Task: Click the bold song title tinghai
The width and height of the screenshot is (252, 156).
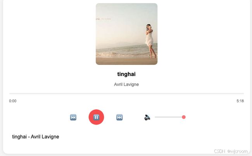Action: click(x=126, y=74)
